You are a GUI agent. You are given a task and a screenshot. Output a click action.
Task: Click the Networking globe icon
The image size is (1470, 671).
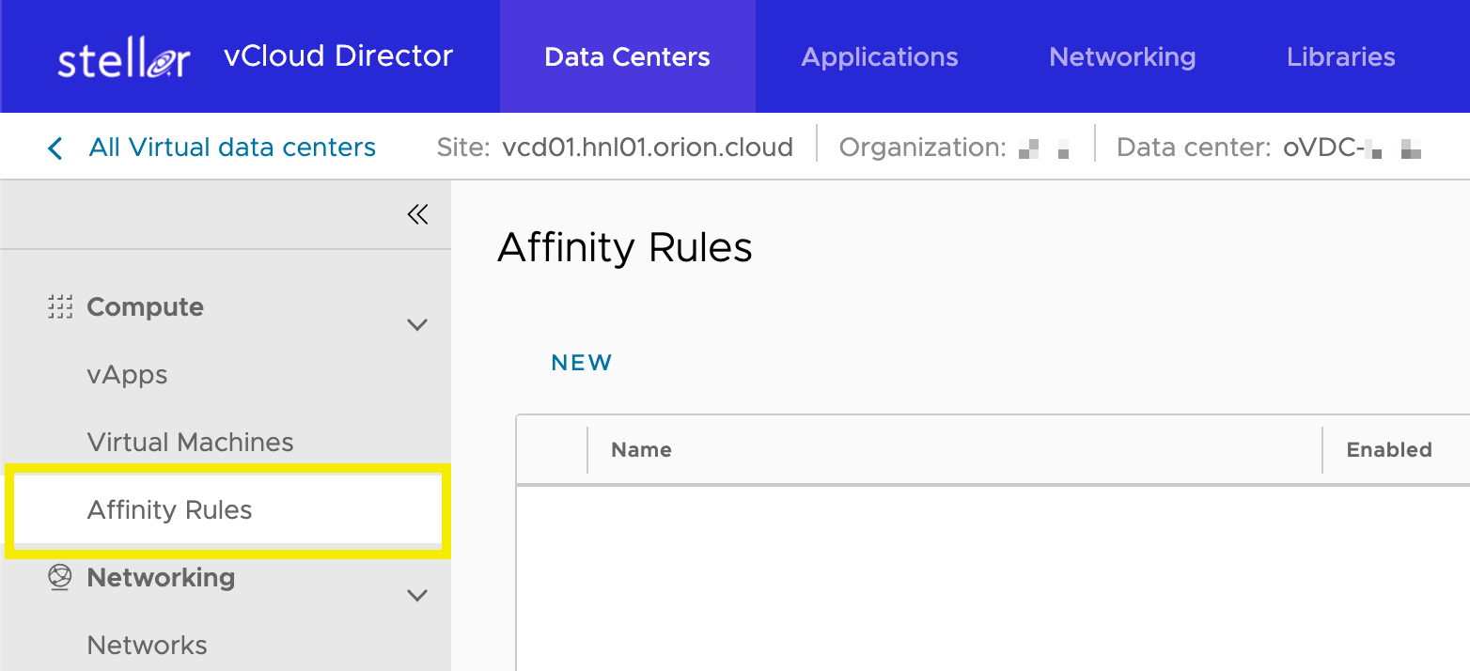coord(60,578)
